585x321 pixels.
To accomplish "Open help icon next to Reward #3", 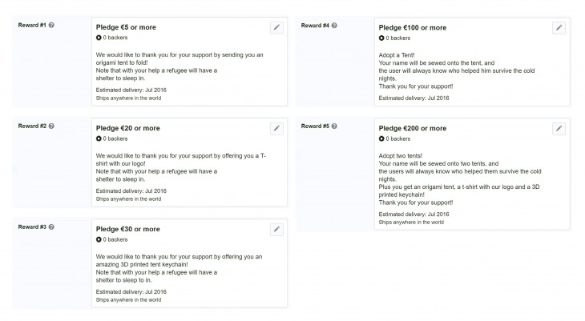I will 51,227.
